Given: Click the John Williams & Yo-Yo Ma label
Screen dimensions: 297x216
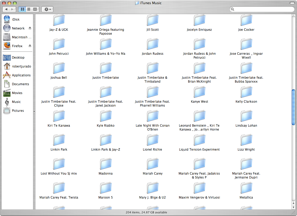Looking at the screenshot, I should tap(105, 54).
